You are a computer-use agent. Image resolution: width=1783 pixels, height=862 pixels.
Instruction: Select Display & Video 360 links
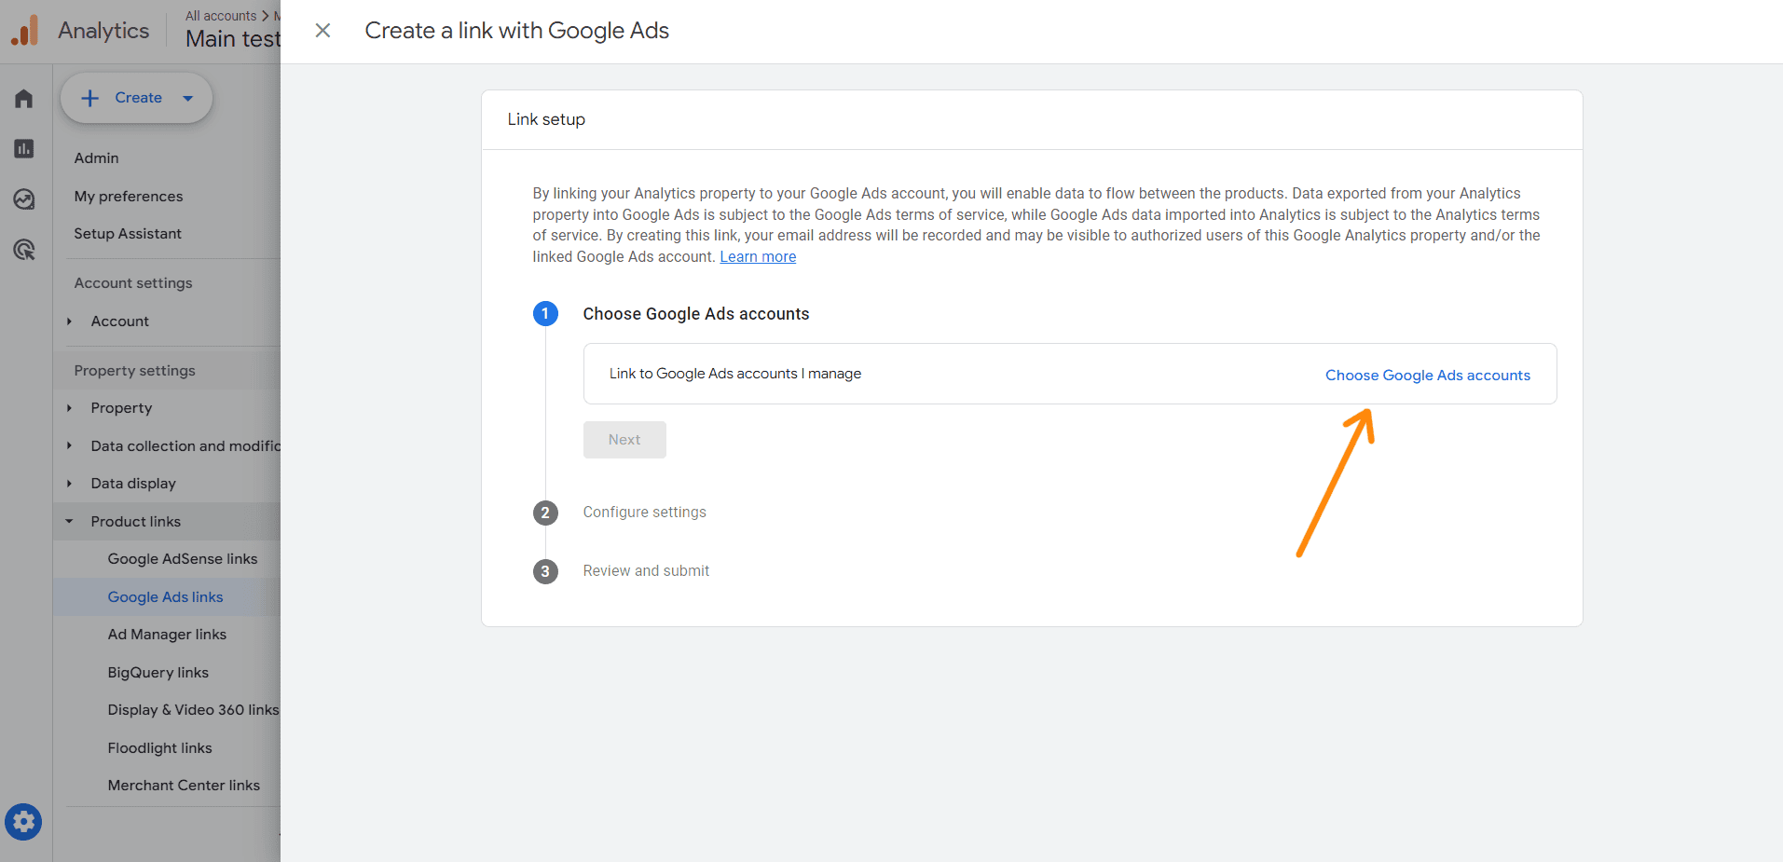click(193, 710)
